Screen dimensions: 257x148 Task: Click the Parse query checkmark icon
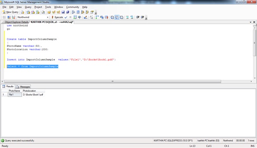tap(66, 17)
